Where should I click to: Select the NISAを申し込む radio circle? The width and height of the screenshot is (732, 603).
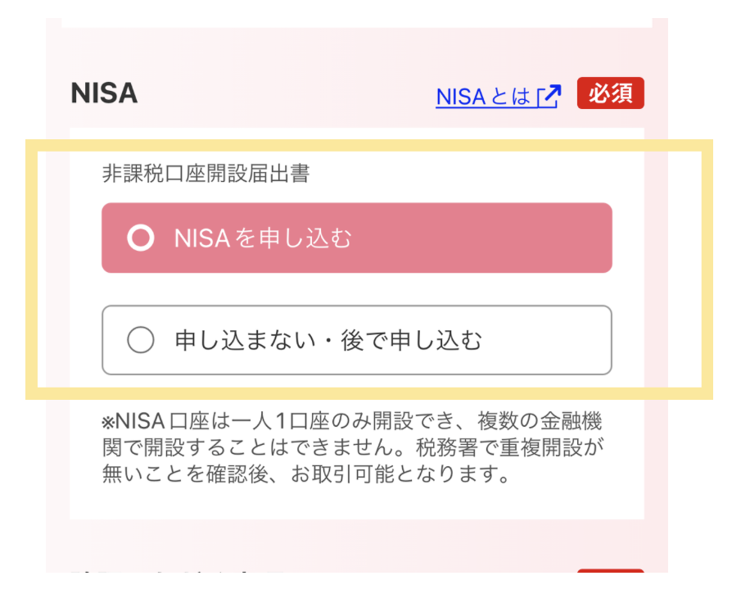click(141, 238)
